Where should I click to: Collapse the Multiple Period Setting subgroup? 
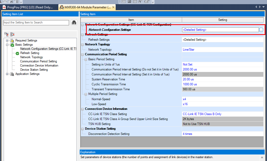[x=86, y=94]
